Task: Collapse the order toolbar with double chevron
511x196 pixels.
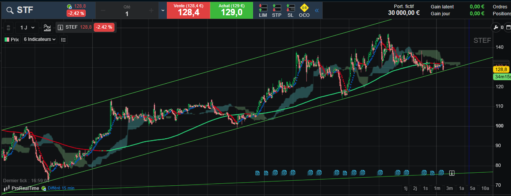Action: pos(317,10)
